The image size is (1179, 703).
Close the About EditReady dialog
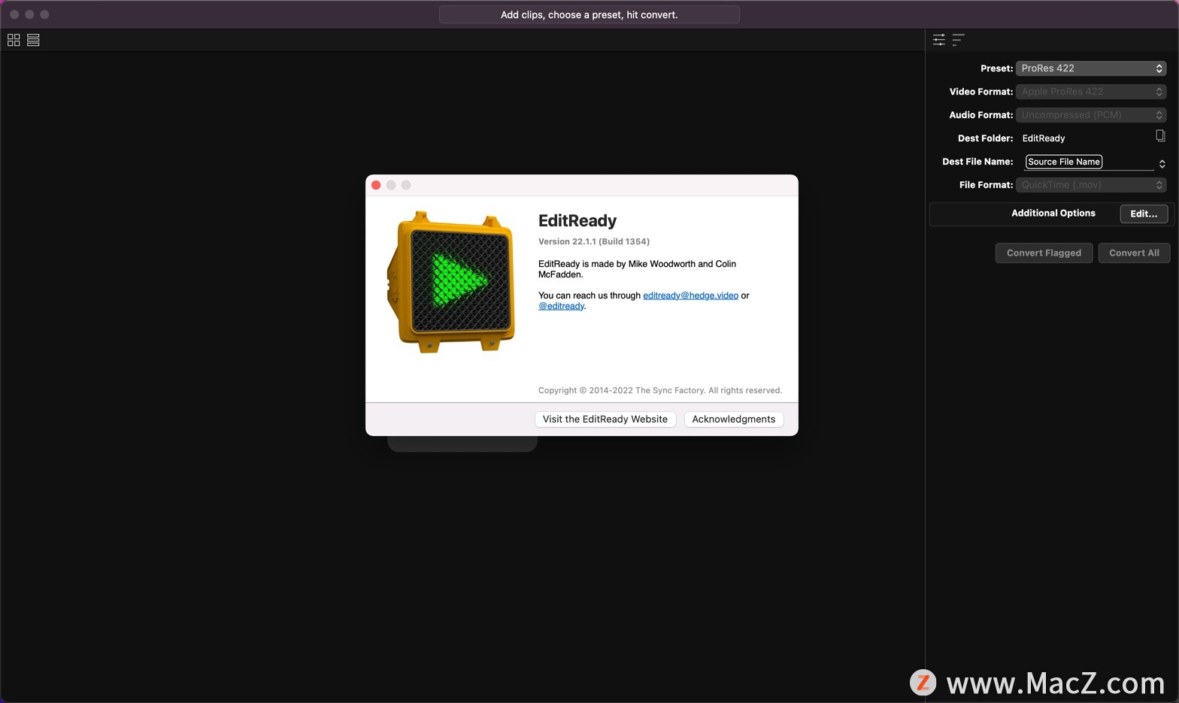pyautogui.click(x=376, y=185)
